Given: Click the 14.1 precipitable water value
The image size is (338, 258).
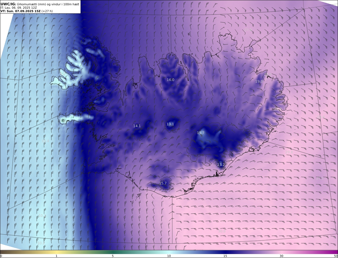Looking at the screenshot, I should click(137, 126).
